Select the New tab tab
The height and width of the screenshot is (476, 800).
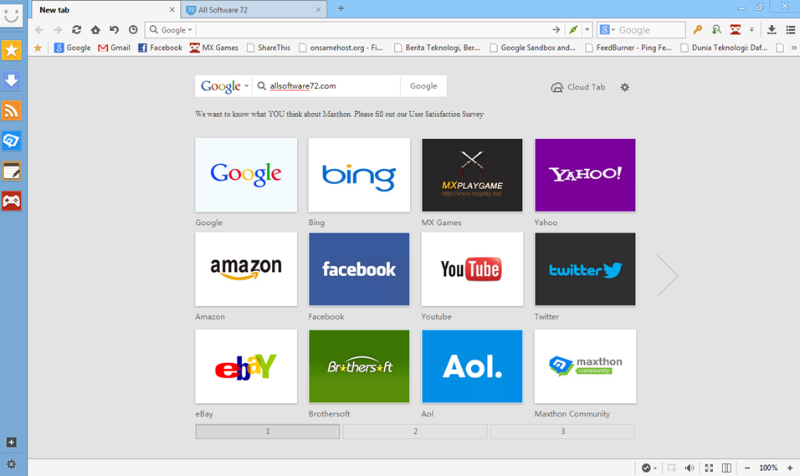(106, 10)
